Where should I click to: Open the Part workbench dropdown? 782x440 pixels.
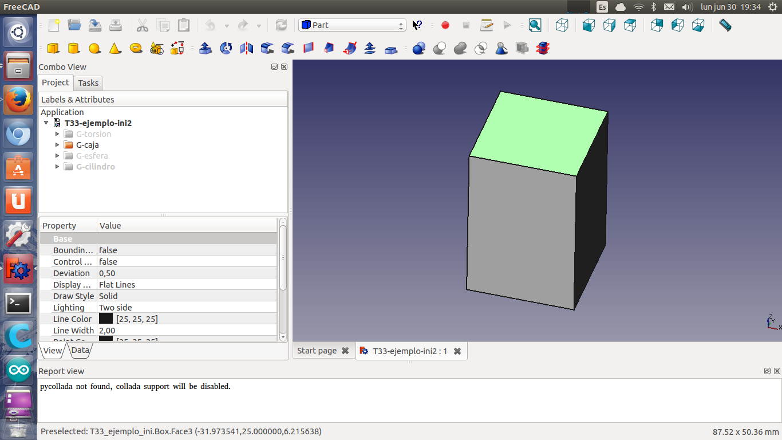[x=352, y=25]
